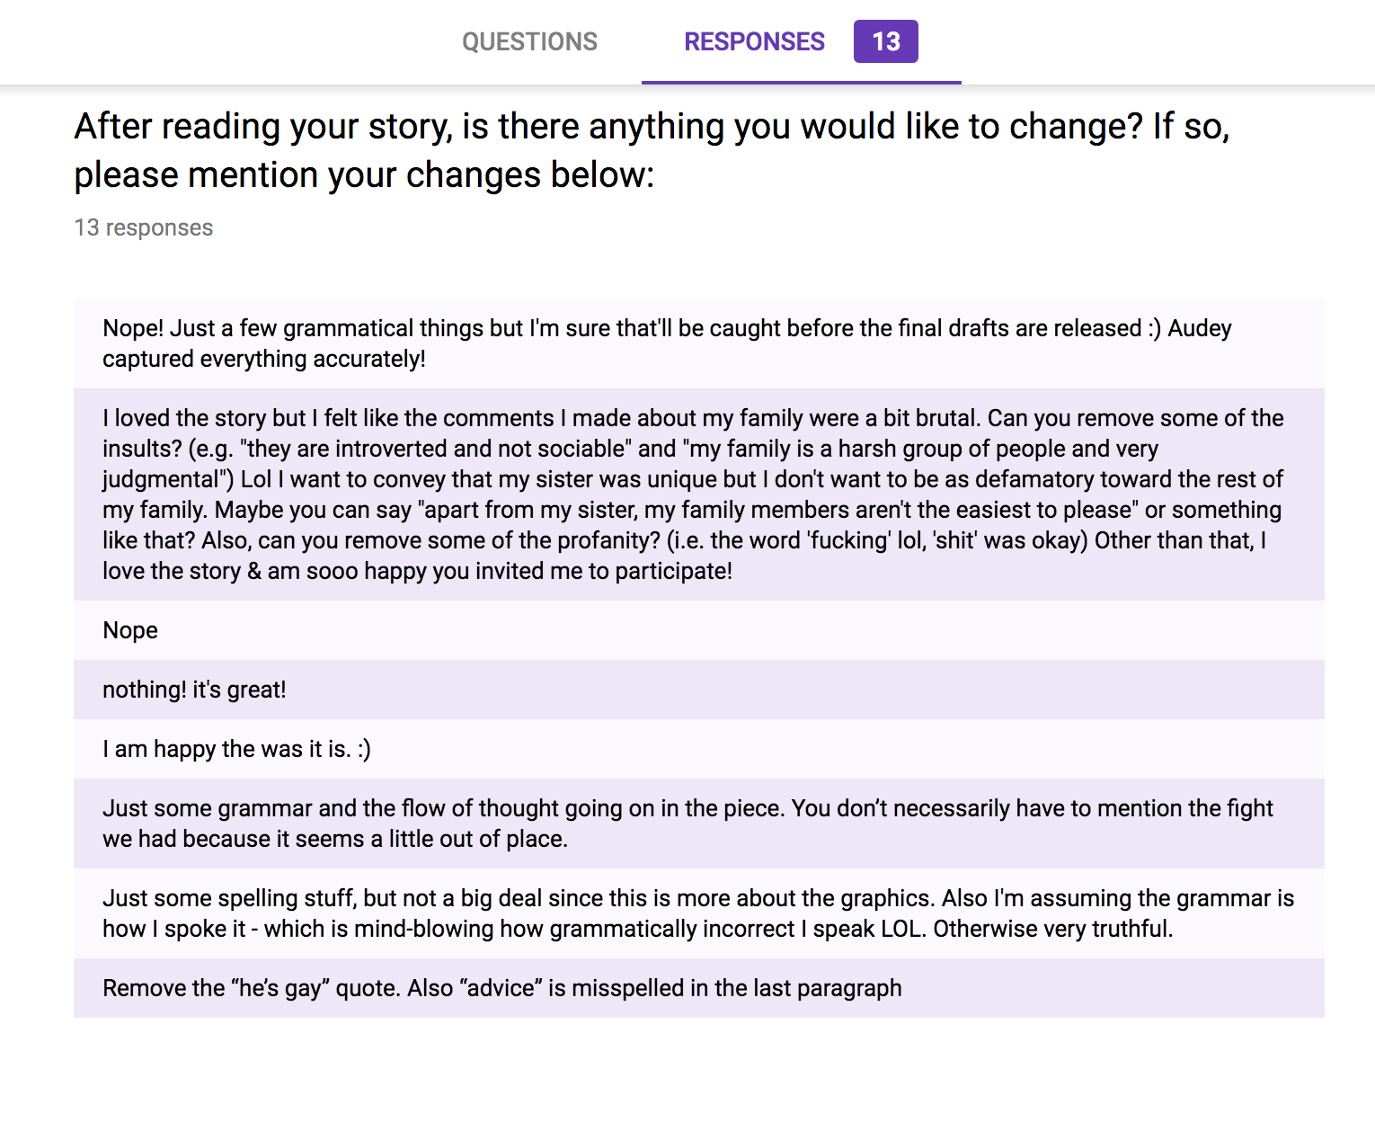Click the response about grammar and flow of thought
1375x1140 pixels.
point(687,824)
